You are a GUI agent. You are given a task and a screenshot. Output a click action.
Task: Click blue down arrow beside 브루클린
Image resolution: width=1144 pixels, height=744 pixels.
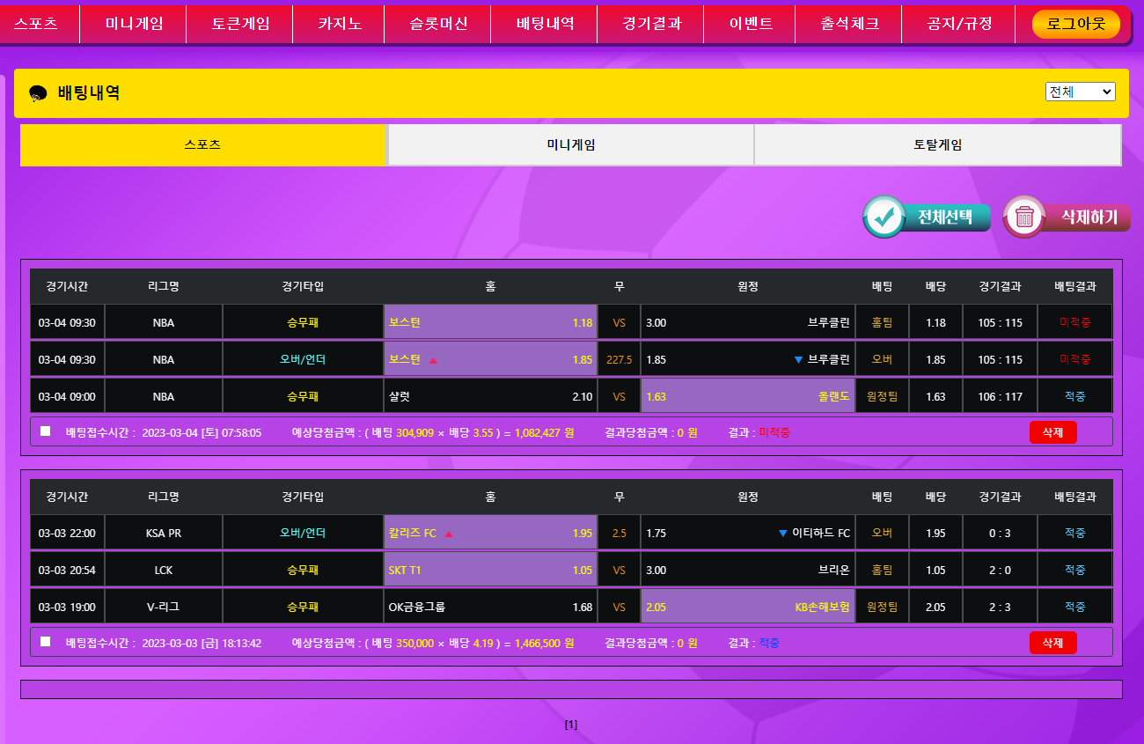798,360
